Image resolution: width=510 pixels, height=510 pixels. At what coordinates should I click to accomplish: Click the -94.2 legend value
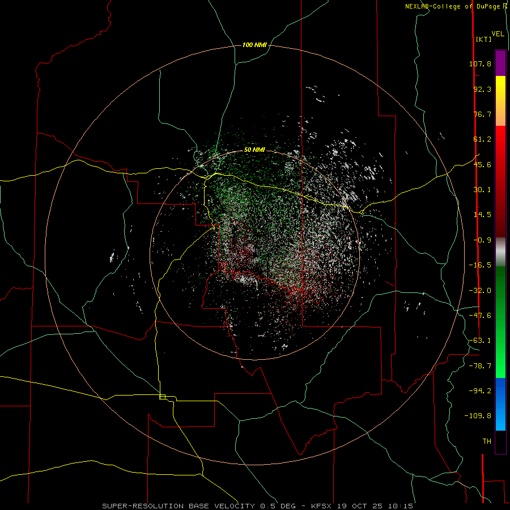click(x=480, y=390)
